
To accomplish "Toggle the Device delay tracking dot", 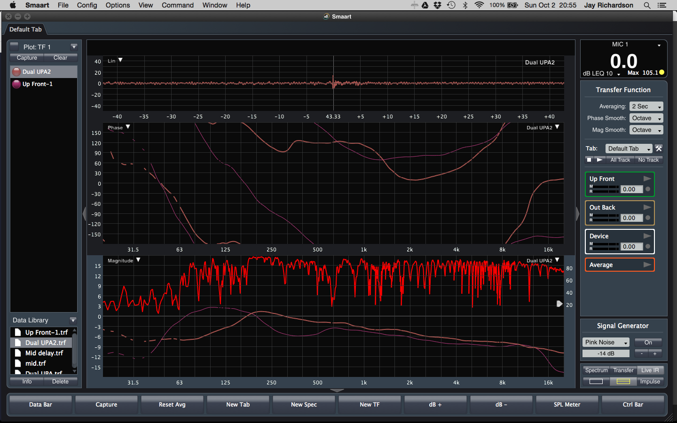I will point(648,246).
